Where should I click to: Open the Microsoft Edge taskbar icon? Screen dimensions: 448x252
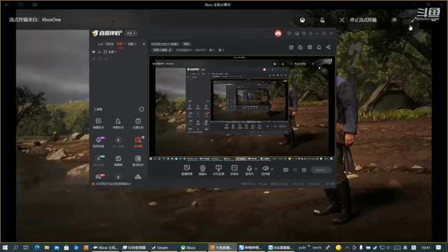coord(37,248)
